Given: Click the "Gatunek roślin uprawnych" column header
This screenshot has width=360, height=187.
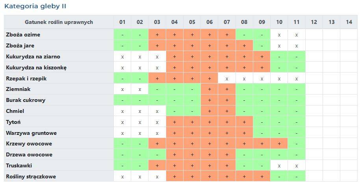Looking at the screenshot, I should 59,22.
